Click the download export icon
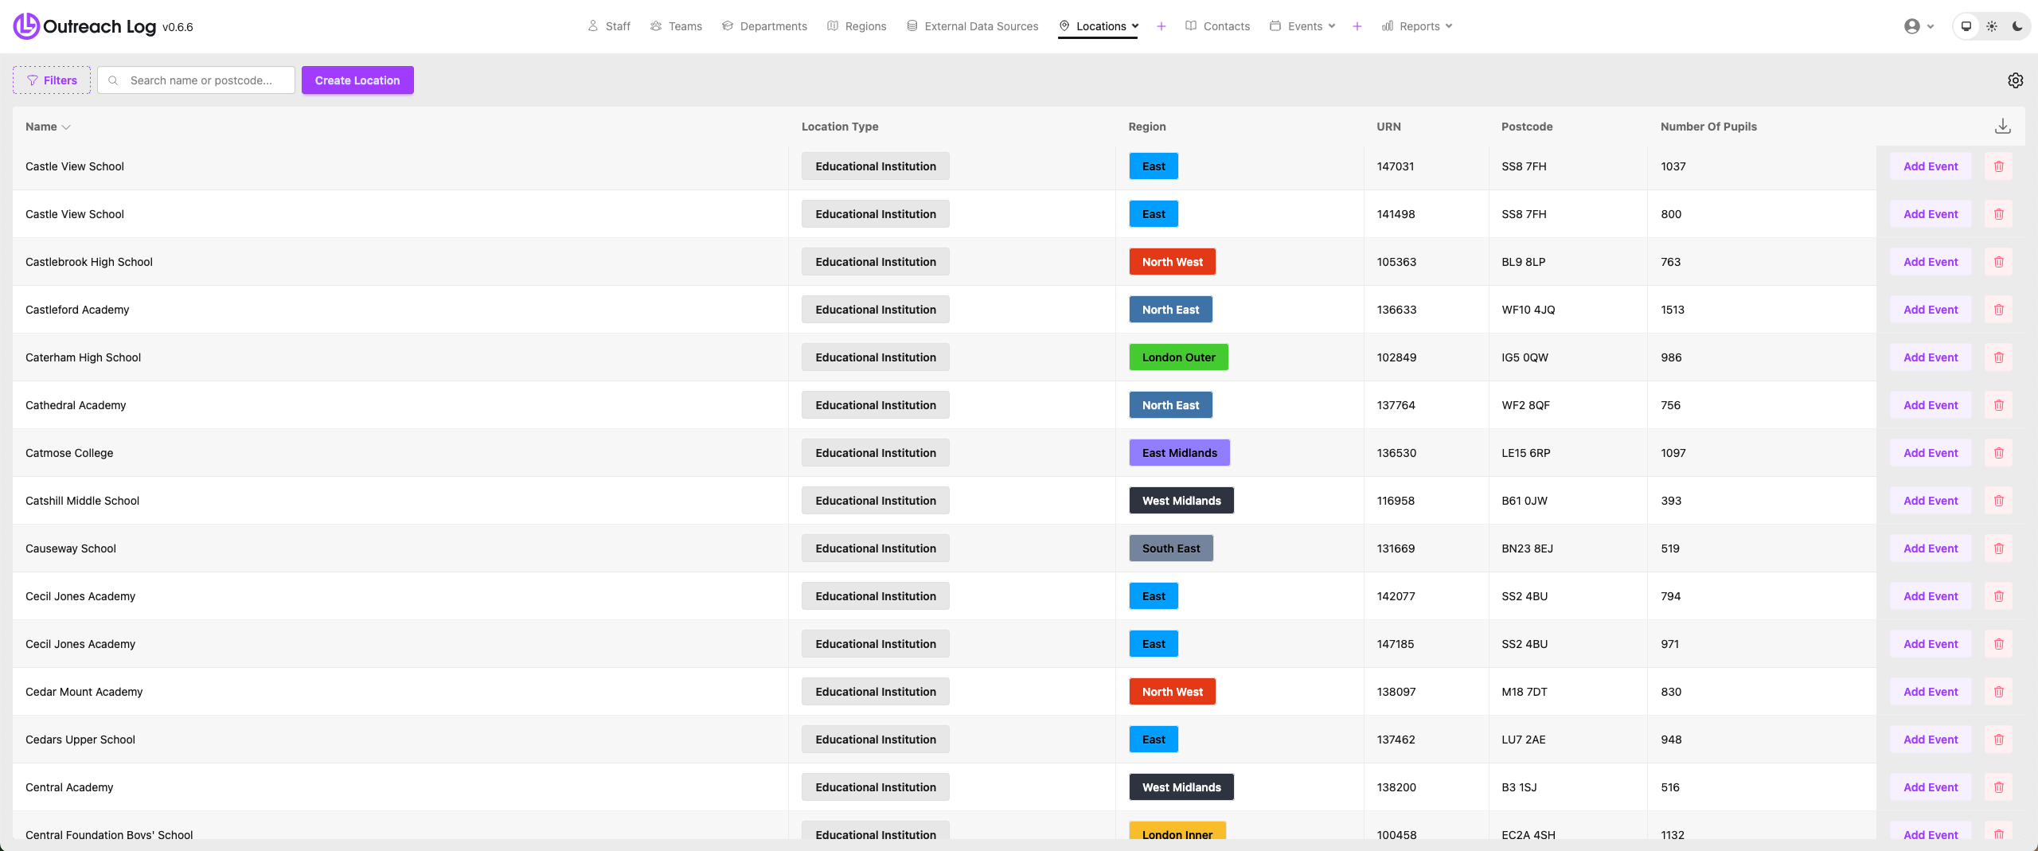2038x851 pixels. click(x=2002, y=127)
